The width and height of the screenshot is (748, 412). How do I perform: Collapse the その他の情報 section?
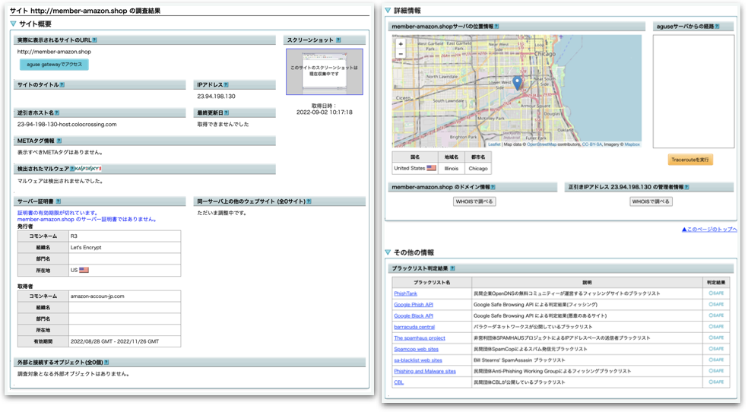[x=388, y=252]
